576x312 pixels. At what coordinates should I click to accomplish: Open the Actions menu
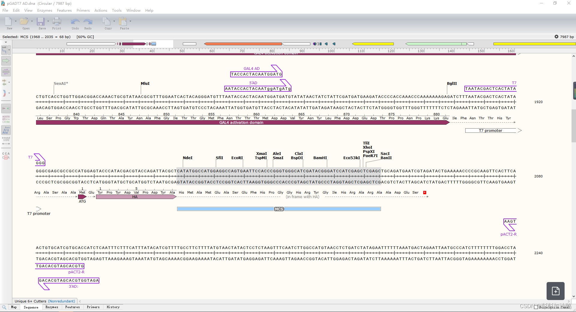[x=101, y=10]
